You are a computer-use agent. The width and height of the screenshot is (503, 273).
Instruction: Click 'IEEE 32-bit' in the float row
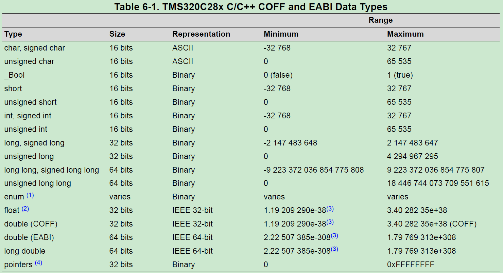pyautogui.click(x=193, y=210)
